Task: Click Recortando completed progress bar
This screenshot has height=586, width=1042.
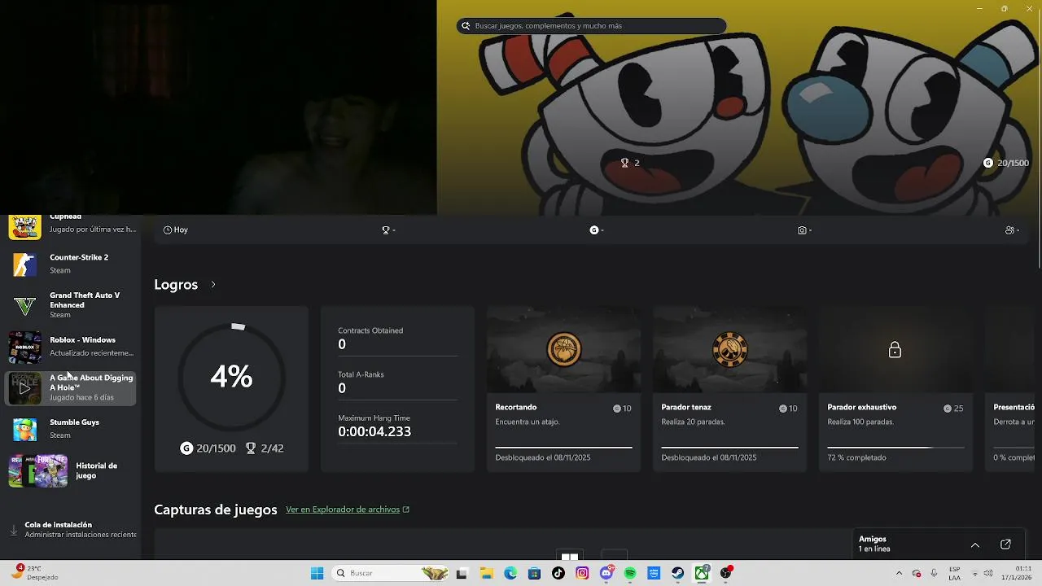Action: pyautogui.click(x=563, y=447)
